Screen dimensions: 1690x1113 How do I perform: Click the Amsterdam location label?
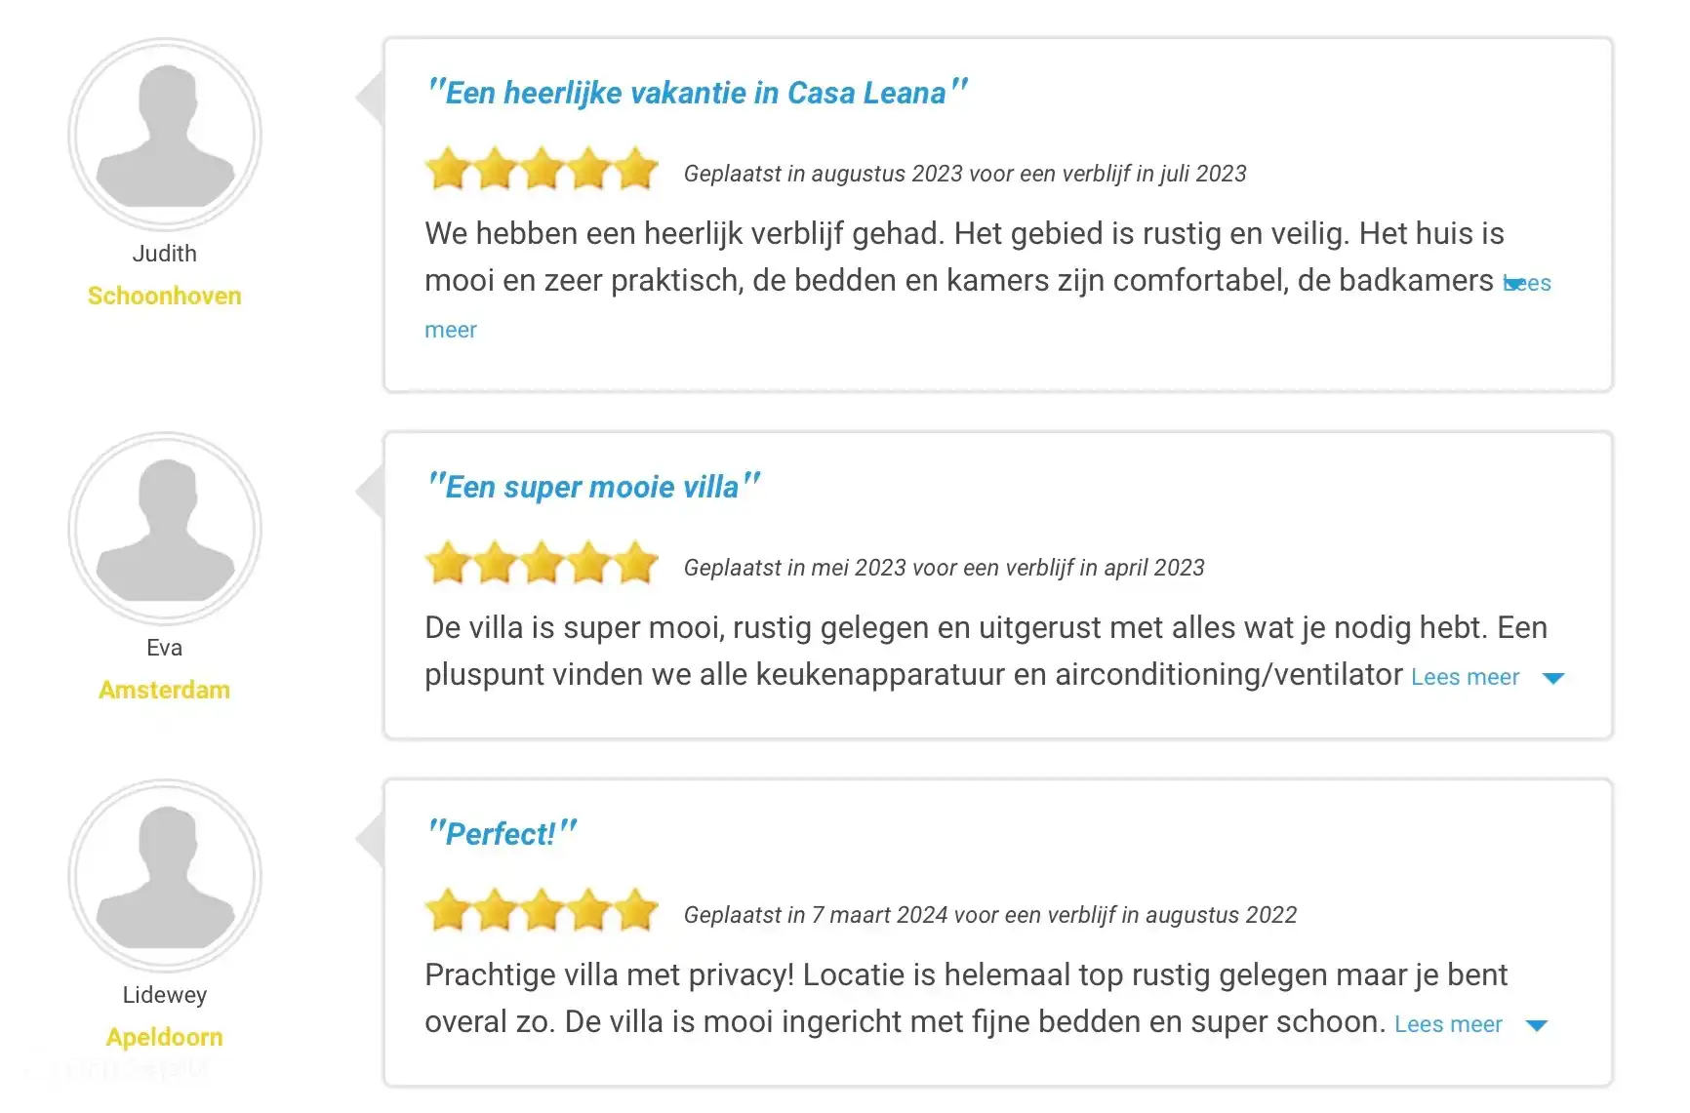tap(165, 690)
